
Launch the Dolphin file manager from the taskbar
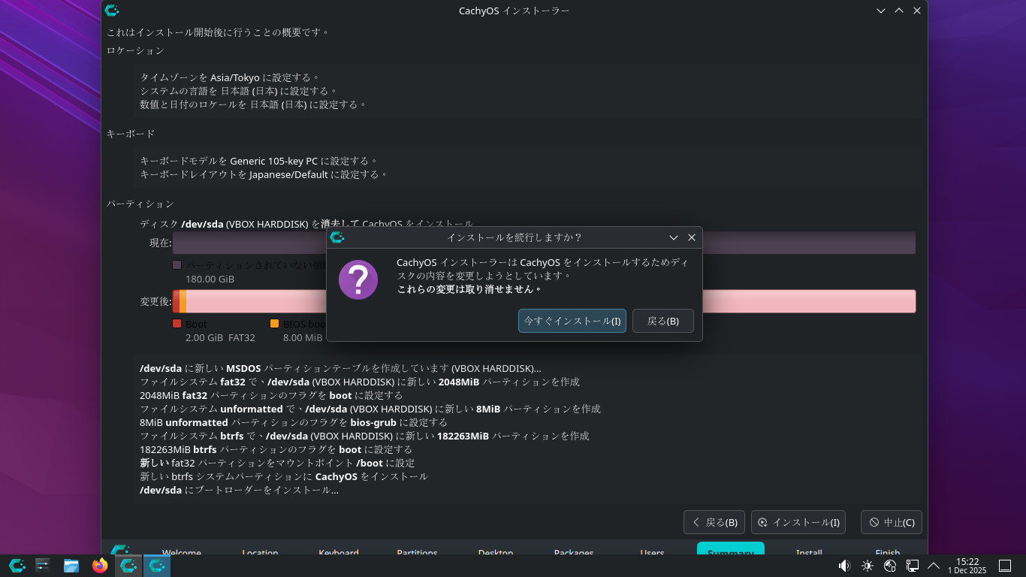pyautogui.click(x=71, y=566)
